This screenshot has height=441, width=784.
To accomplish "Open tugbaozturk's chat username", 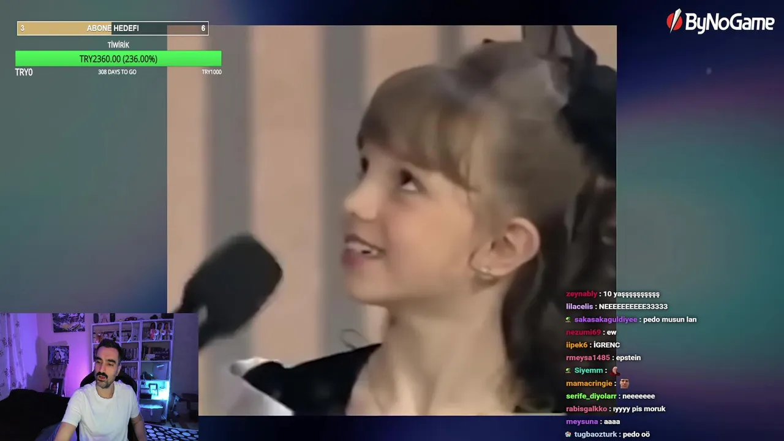I will click(x=597, y=434).
